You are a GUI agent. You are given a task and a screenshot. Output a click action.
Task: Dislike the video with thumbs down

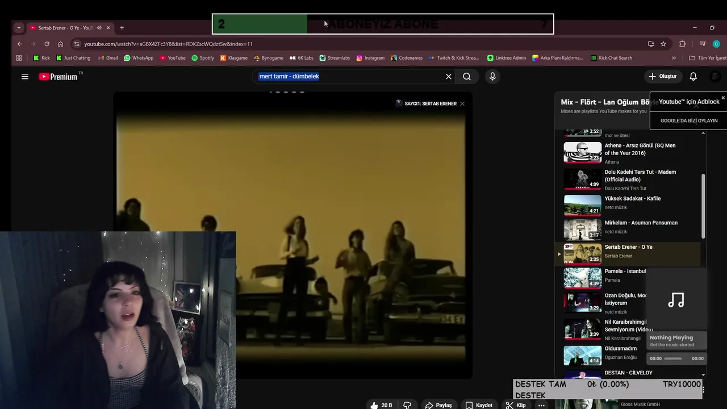point(407,405)
